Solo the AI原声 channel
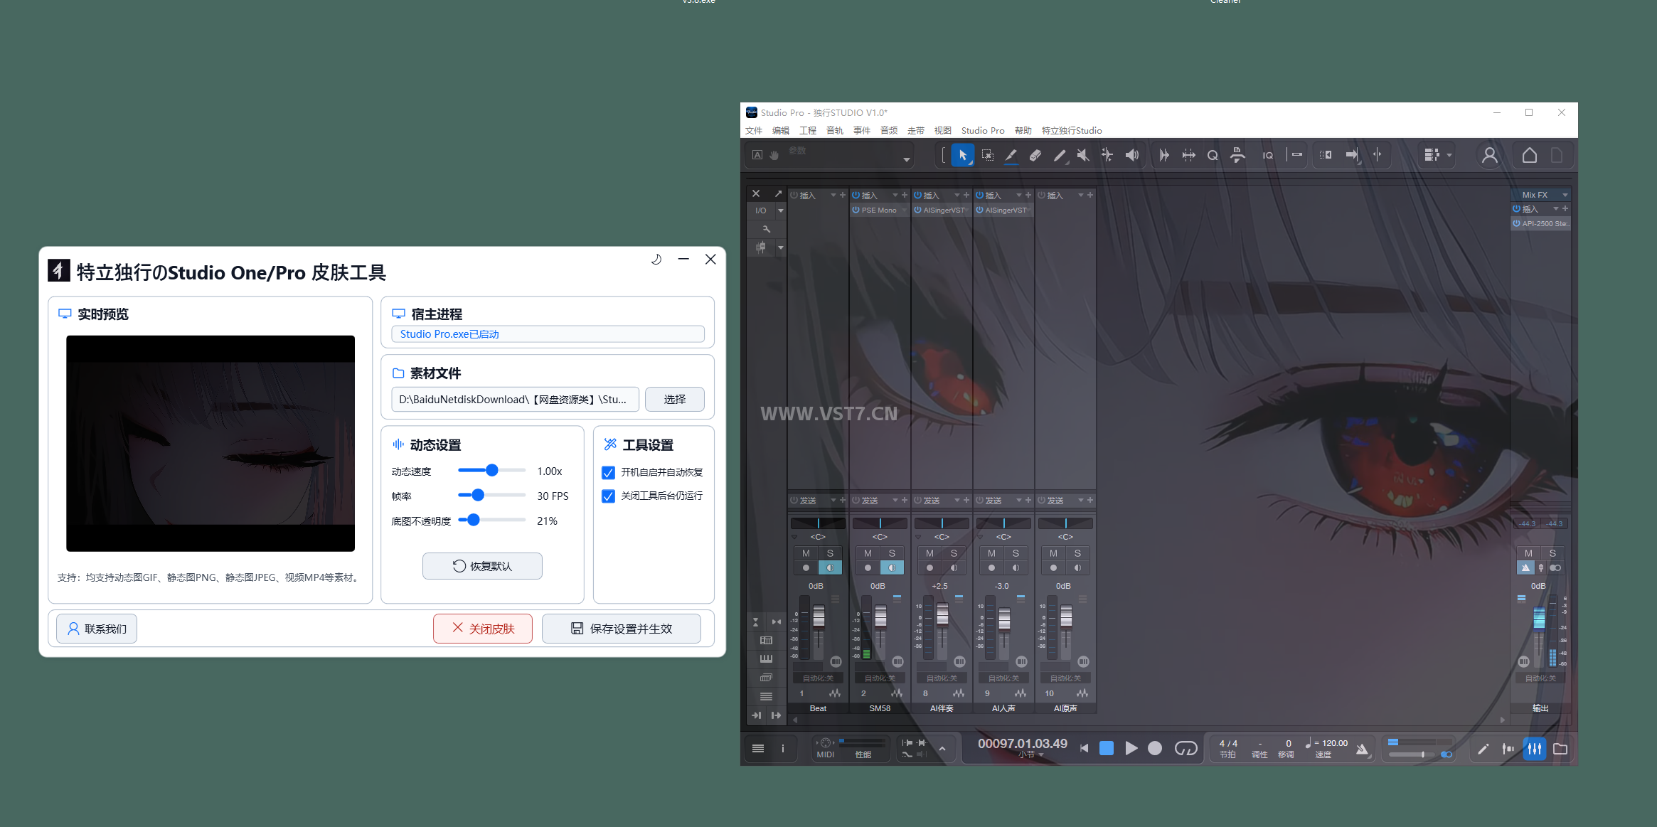 pos(1077,553)
